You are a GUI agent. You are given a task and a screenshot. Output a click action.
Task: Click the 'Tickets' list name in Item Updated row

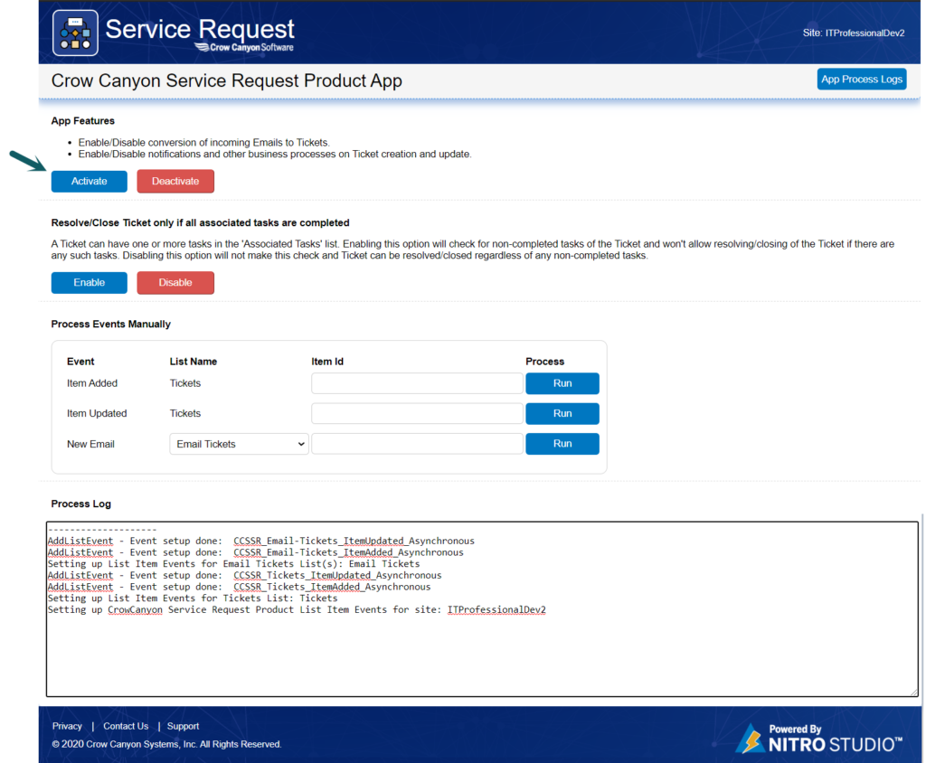point(185,413)
